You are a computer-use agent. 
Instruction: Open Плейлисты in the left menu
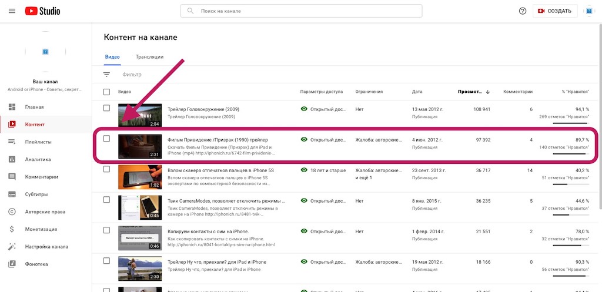[x=38, y=142]
